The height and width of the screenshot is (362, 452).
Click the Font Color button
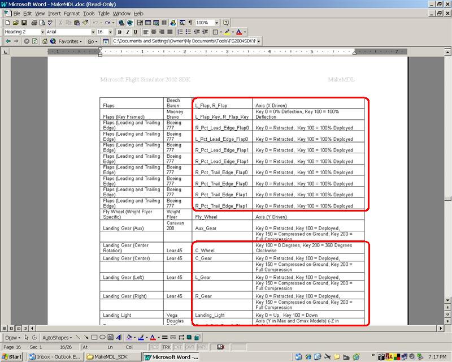point(238,32)
